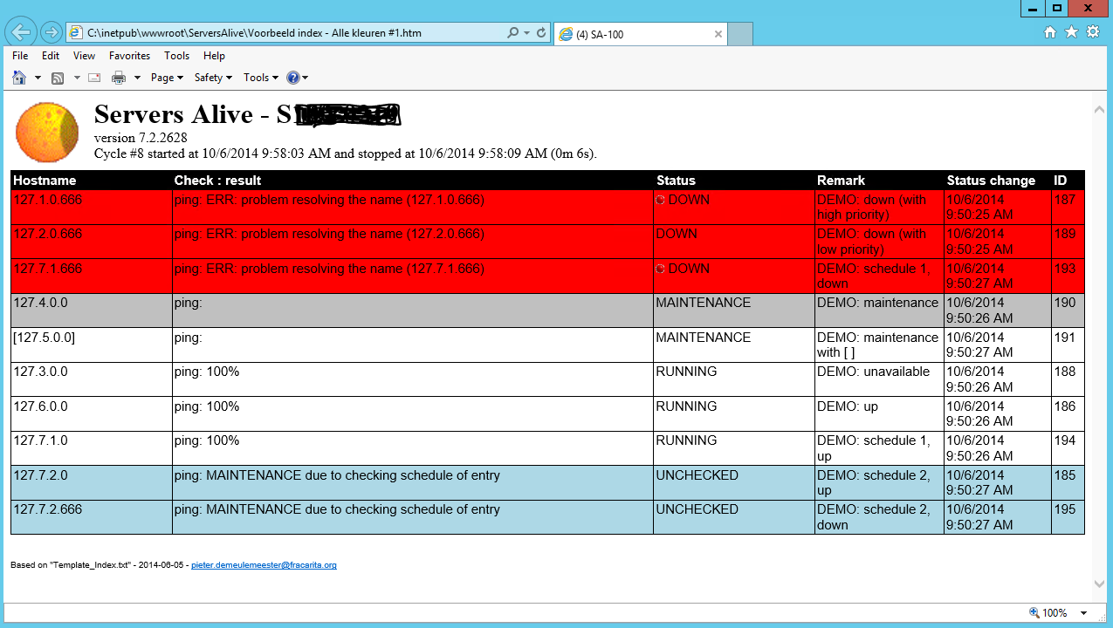Open the File menu
Screen dimensions: 1113x628
coord(20,56)
